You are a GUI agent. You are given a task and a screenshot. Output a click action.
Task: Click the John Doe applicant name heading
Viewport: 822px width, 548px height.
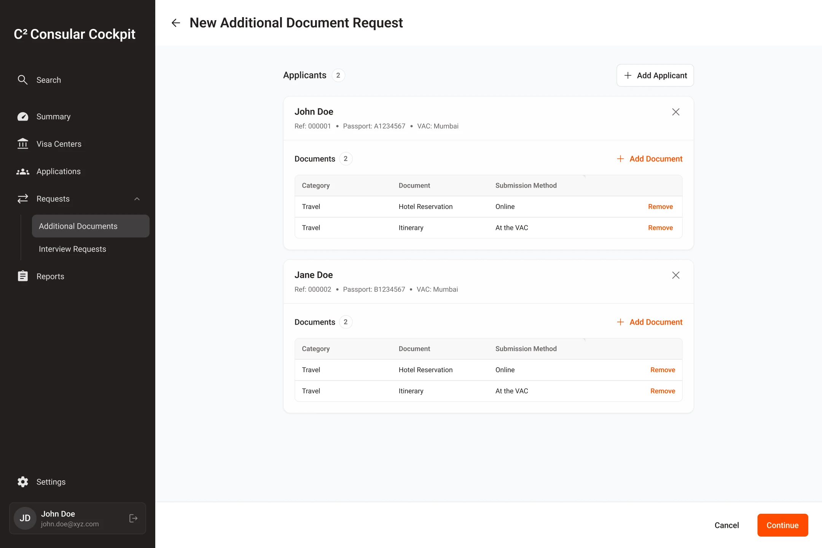coord(314,112)
